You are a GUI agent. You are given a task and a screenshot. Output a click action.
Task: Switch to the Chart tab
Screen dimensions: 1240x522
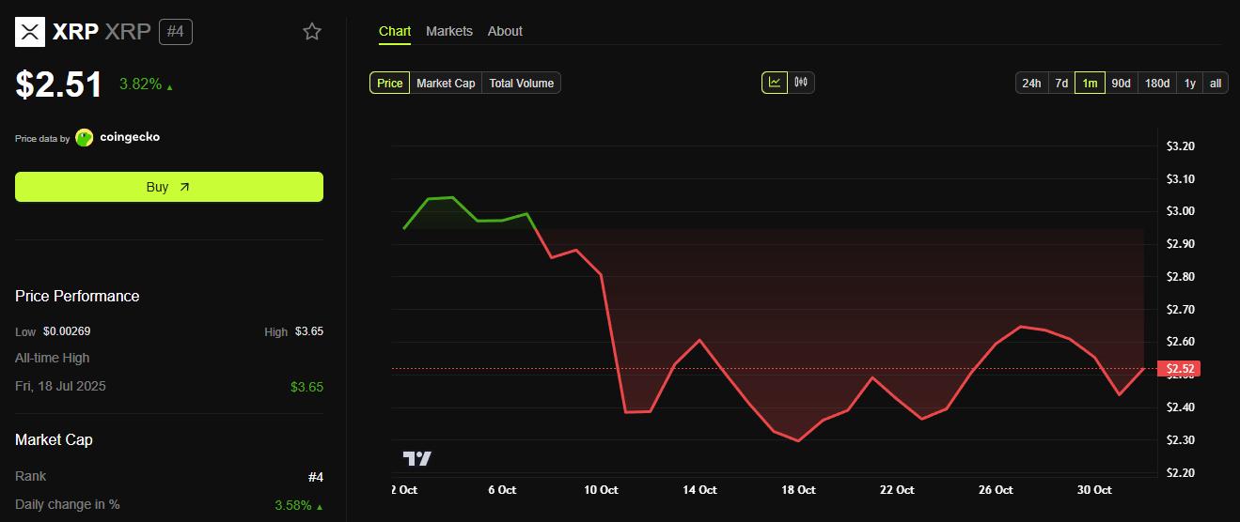click(x=395, y=31)
